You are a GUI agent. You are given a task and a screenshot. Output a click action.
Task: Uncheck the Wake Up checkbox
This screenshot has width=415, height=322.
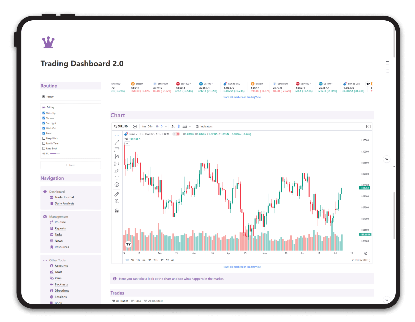click(44, 113)
